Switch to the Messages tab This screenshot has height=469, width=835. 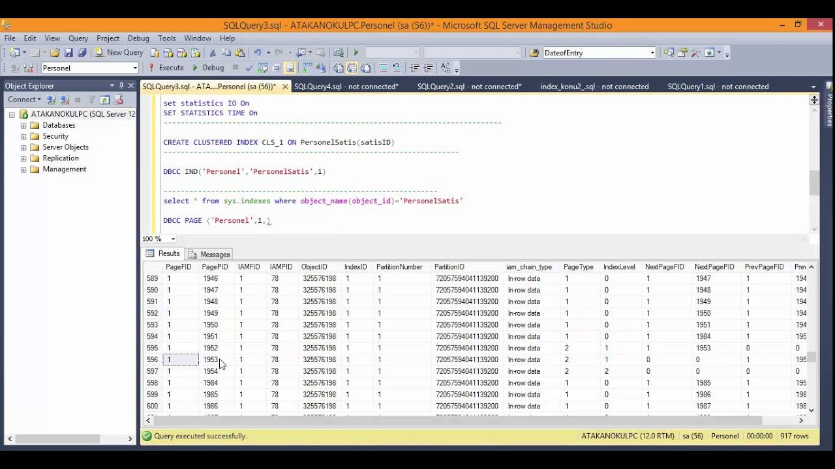pyautogui.click(x=209, y=254)
